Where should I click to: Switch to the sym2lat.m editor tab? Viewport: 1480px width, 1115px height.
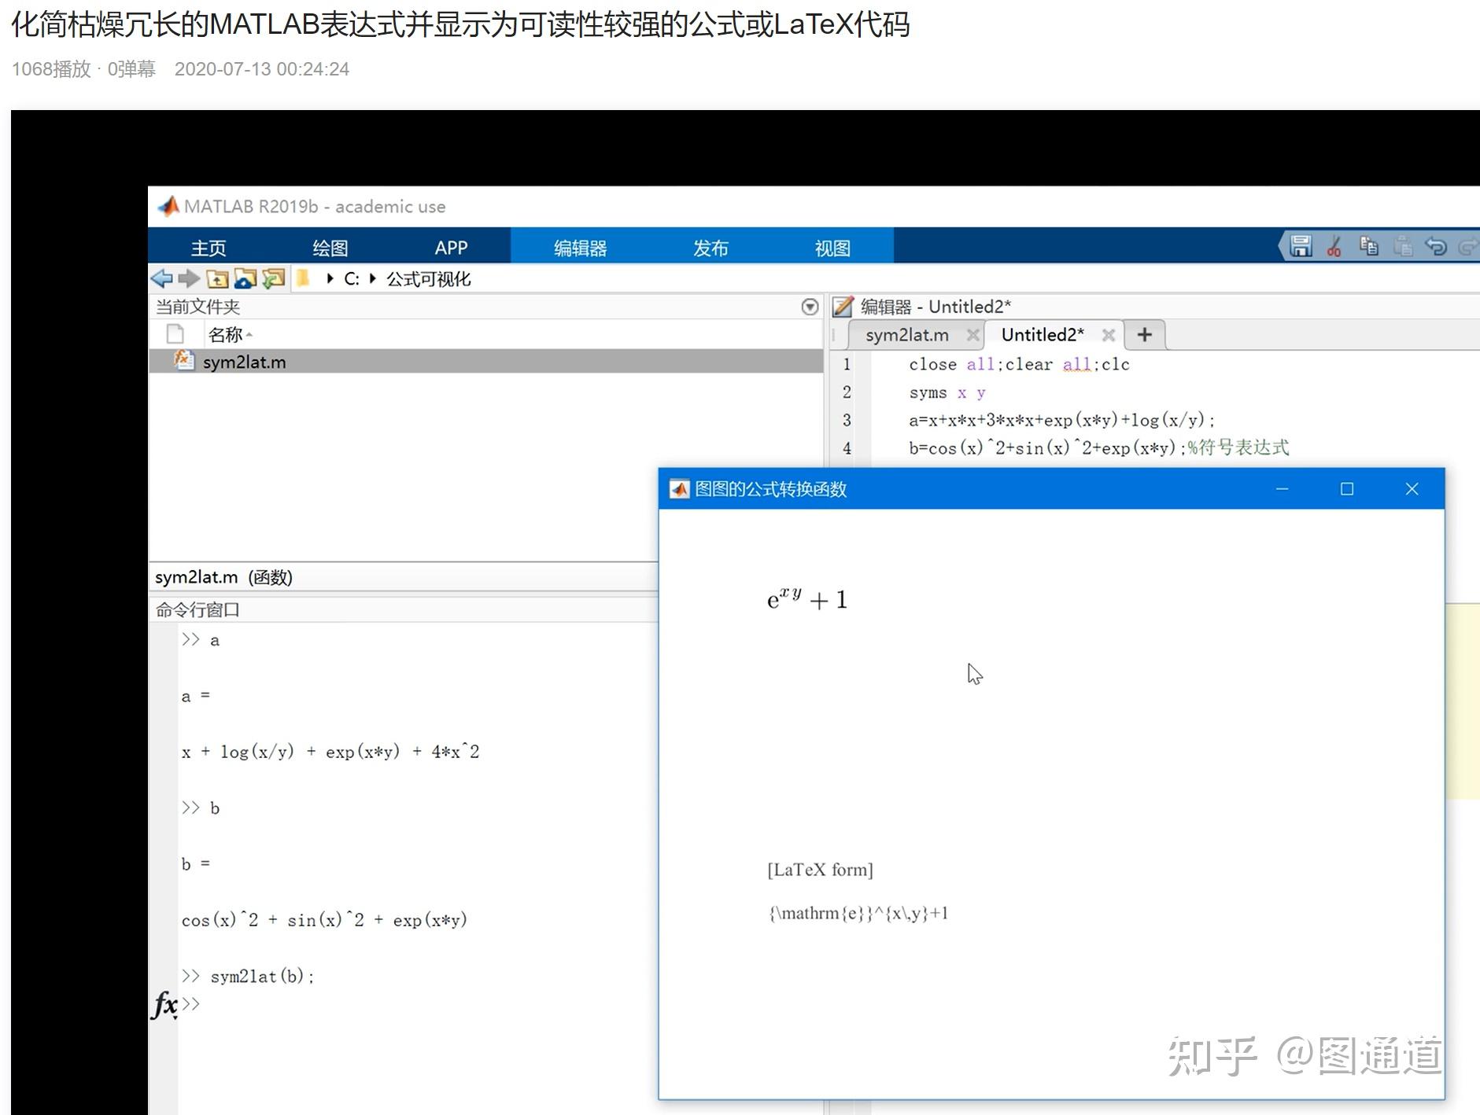pos(906,334)
